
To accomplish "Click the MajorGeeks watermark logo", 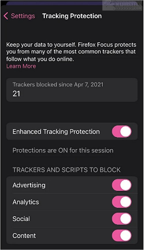I will pos(122,5).
